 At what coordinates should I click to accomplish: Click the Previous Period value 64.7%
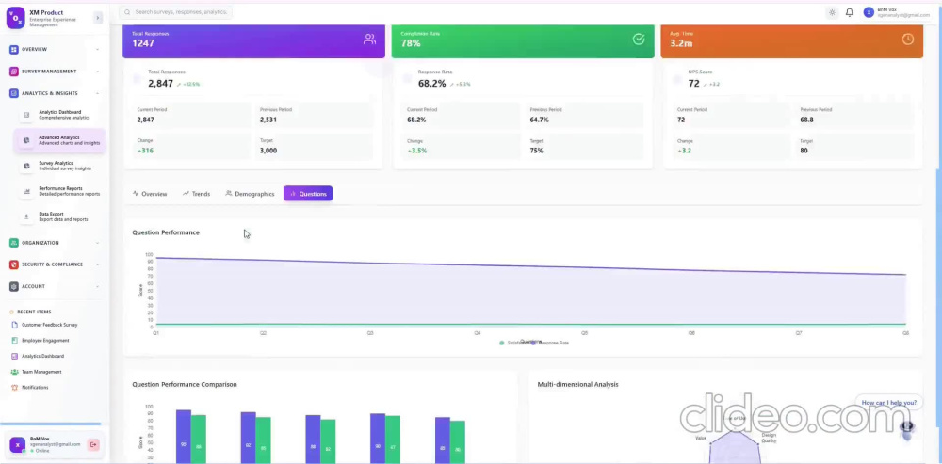539,120
